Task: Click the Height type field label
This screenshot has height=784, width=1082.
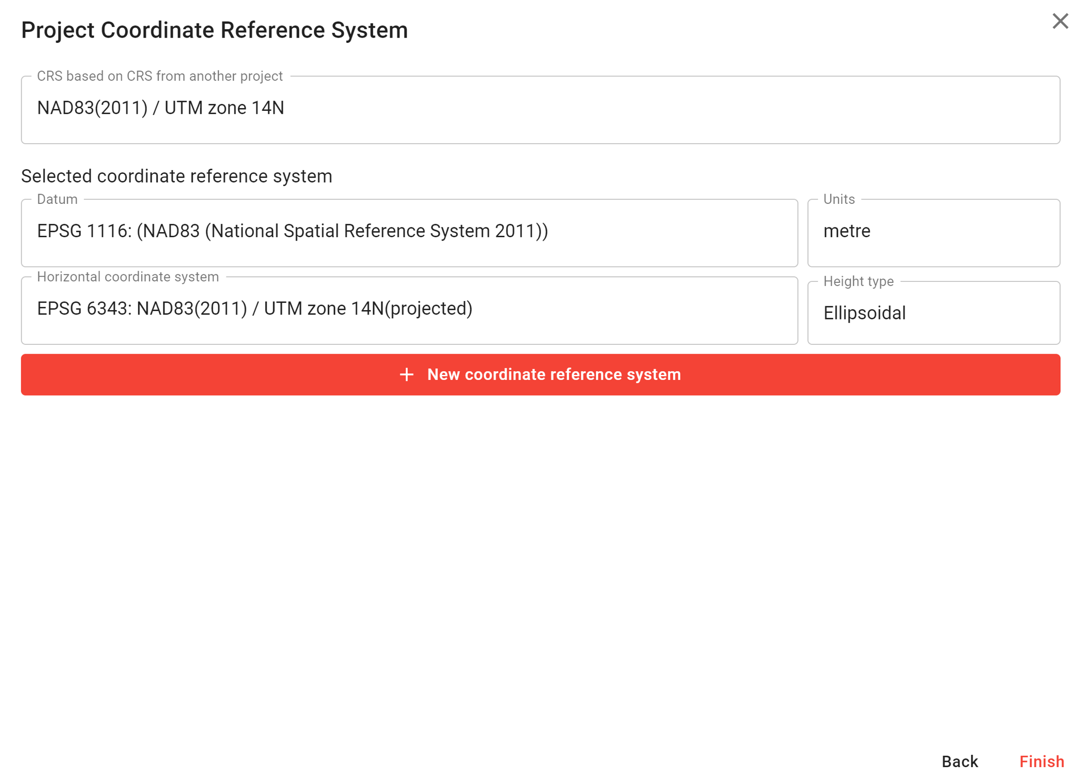Action: tap(858, 281)
